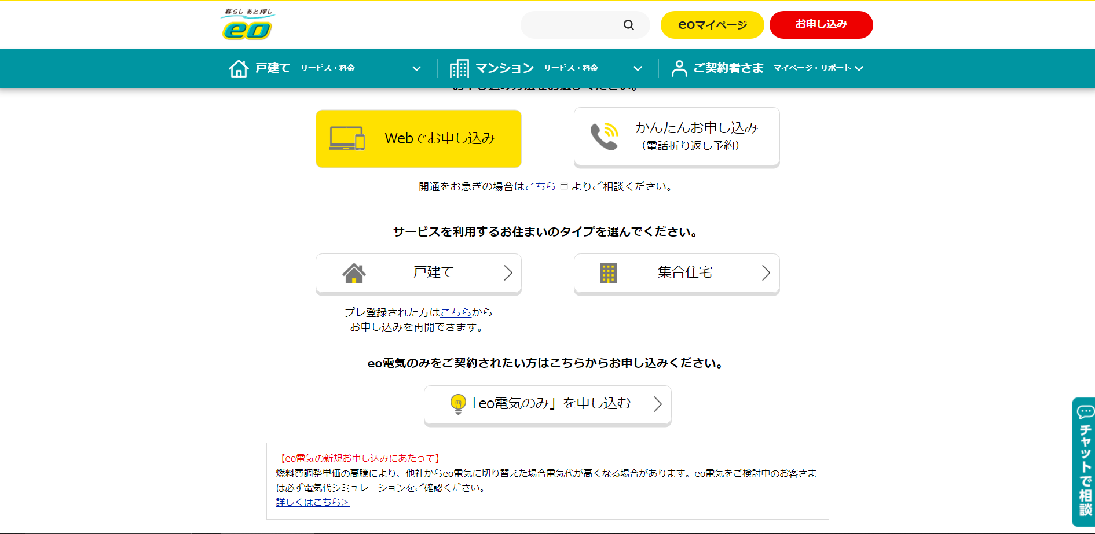Click the laptop and phone web icon
The image size is (1095, 534).
click(x=347, y=139)
